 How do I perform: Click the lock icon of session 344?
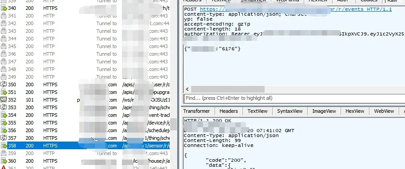tap(4, 39)
